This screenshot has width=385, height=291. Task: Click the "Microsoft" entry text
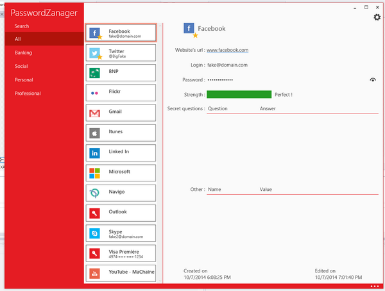(x=119, y=172)
